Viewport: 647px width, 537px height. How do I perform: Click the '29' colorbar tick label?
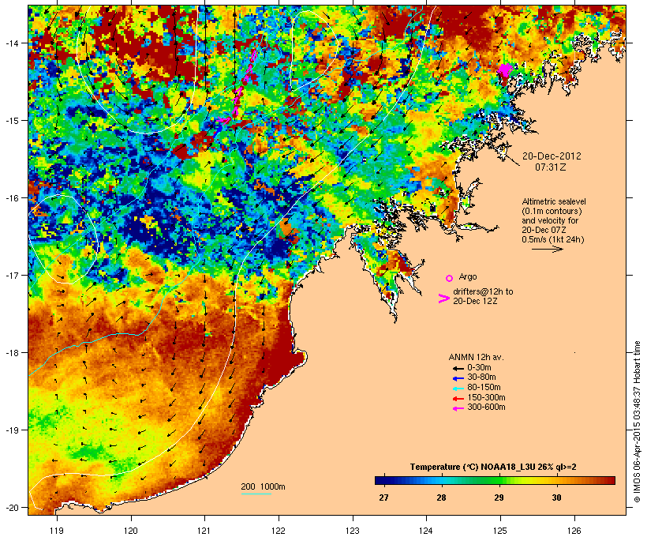pos(499,498)
